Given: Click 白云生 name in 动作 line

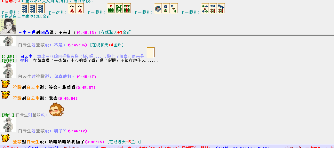Looking at the screenshot, I should click(22, 115).
